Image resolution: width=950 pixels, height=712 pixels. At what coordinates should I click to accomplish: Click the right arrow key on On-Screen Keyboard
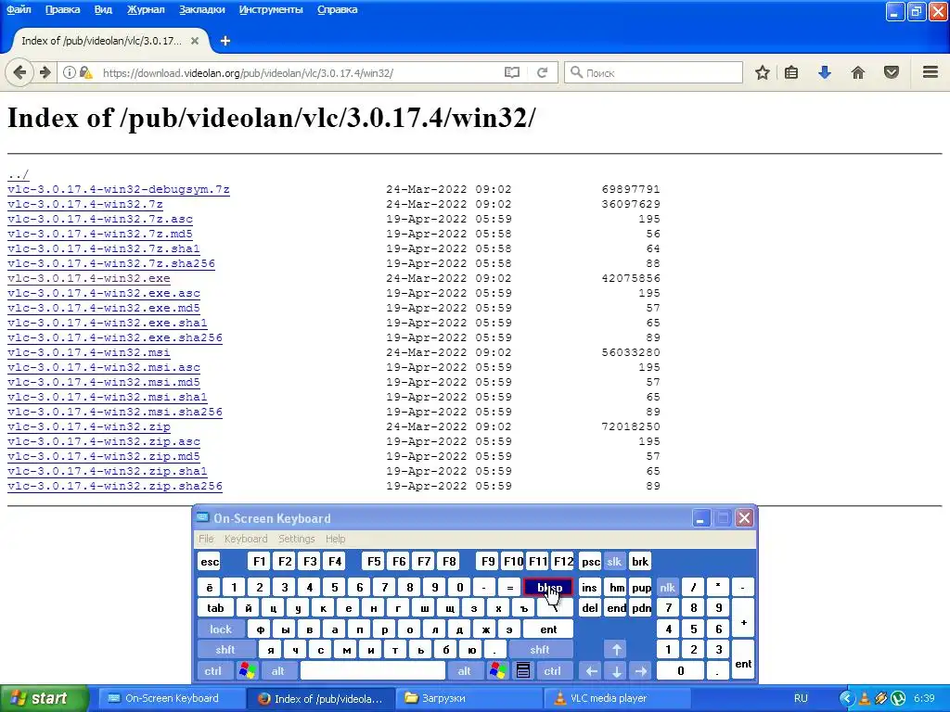click(x=641, y=671)
